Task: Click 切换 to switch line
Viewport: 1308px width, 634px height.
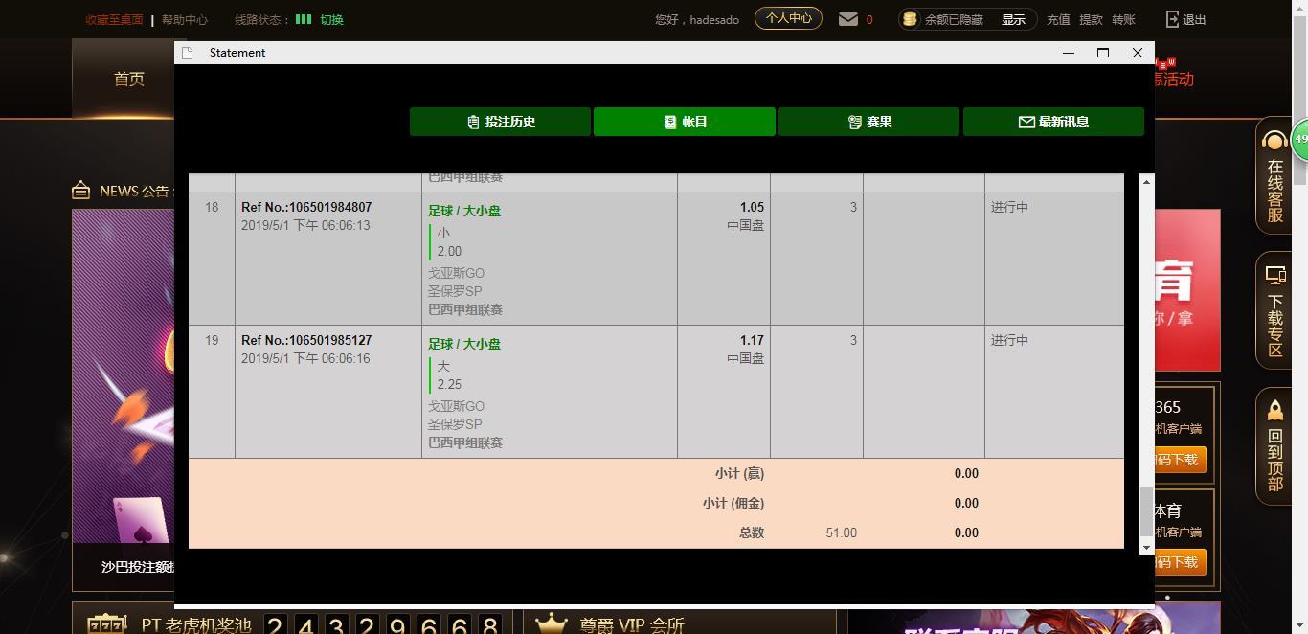Action: [x=331, y=19]
